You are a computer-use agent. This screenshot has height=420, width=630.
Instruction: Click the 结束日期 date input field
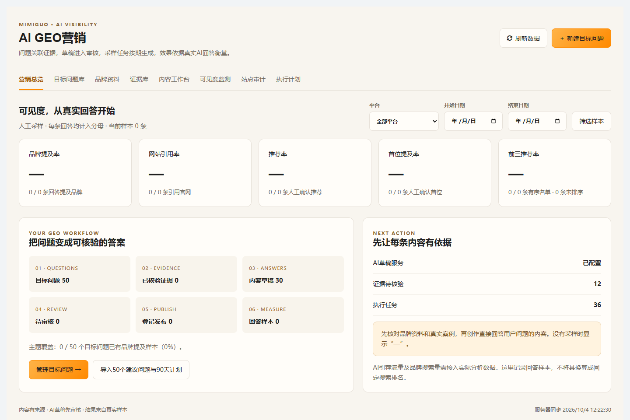(x=537, y=121)
